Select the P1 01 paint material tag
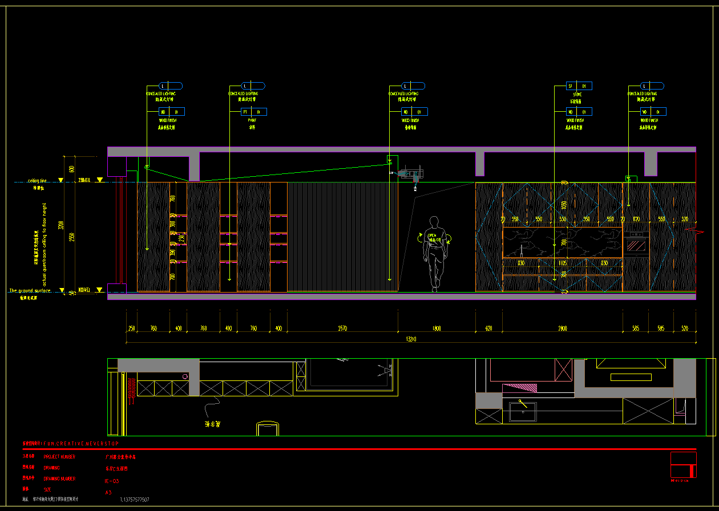Image resolution: width=719 pixels, height=511 pixels. click(253, 112)
